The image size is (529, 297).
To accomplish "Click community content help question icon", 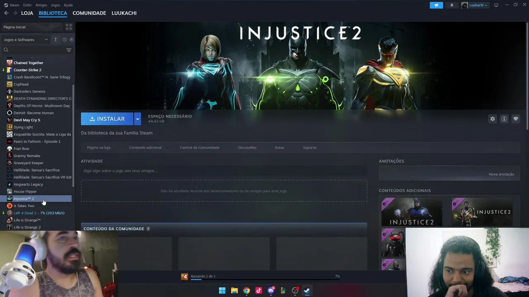I will pos(148,229).
